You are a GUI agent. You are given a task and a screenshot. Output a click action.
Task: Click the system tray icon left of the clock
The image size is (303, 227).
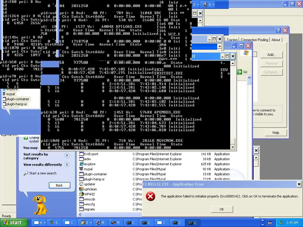tap(281, 223)
